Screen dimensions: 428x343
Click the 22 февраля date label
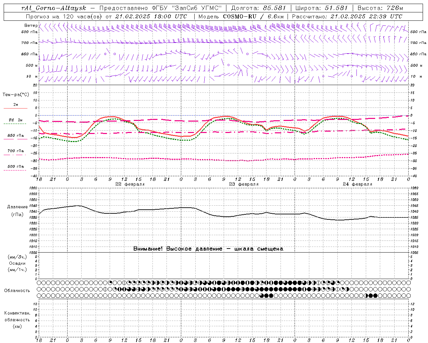pyautogui.click(x=130, y=184)
